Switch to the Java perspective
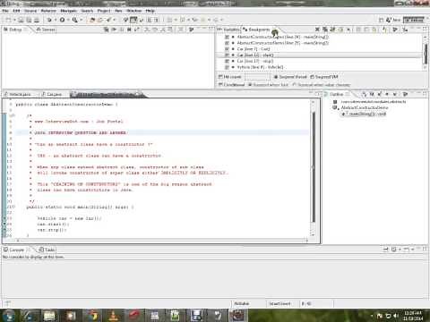Viewport: 430px width, 322px height. coord(393,20)
